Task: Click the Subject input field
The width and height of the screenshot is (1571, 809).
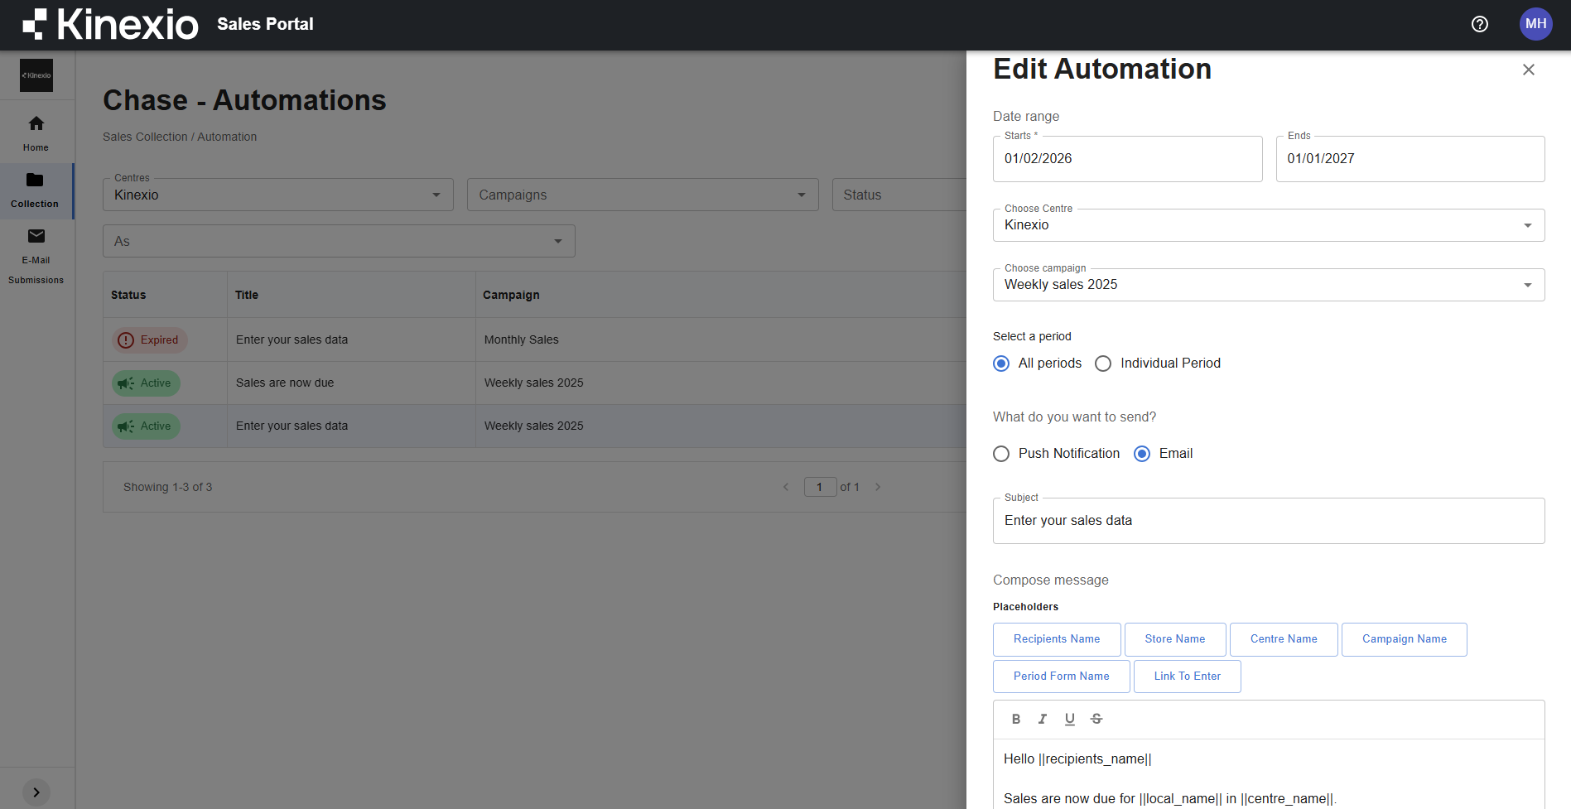Action: pyautogui.click(x=1268, y=521)
